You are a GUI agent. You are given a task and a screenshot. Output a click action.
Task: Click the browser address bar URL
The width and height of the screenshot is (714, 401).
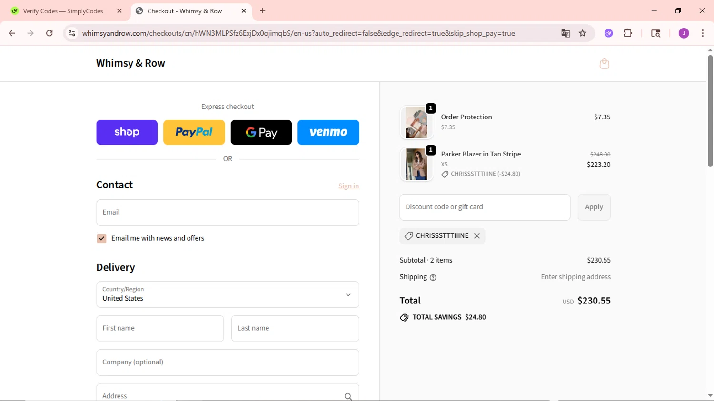pos(298,33)
